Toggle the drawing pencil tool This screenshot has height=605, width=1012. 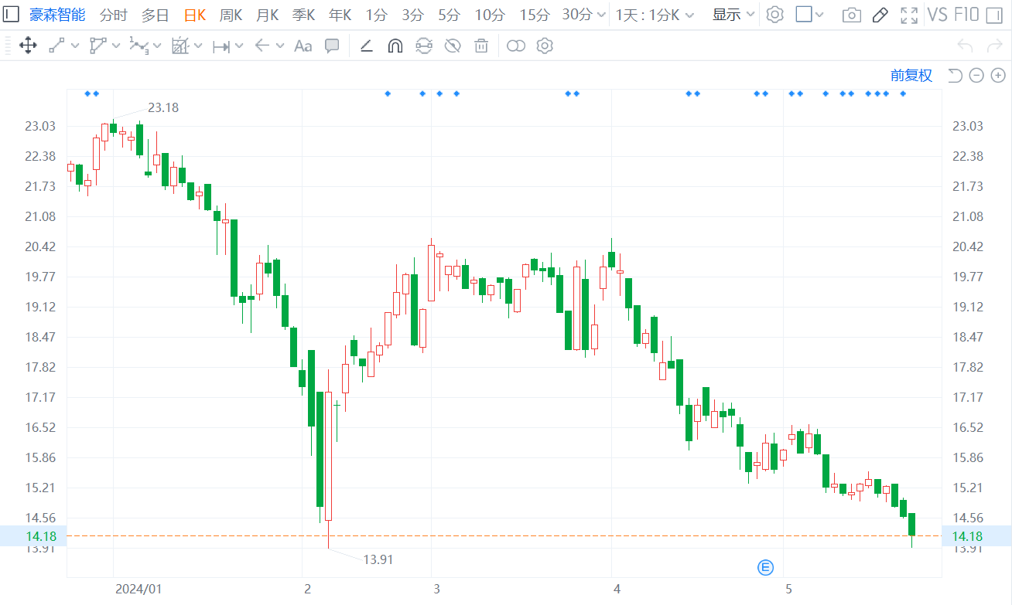point(880,15)
